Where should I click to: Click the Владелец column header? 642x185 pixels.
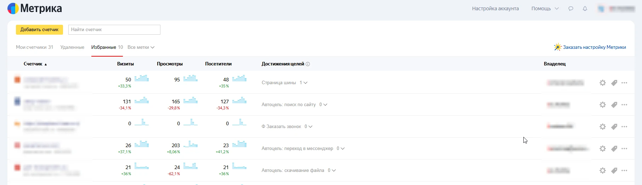(x=555, y=64)
